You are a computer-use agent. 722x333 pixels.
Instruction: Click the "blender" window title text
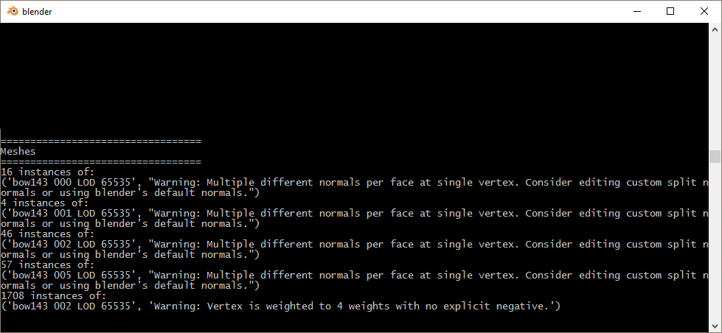pyautogui.click(x=37, y=12)
